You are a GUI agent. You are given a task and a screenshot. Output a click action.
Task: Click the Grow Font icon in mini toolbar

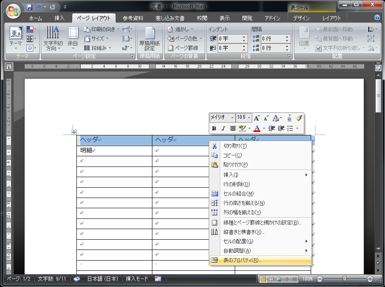pos(257,118)
